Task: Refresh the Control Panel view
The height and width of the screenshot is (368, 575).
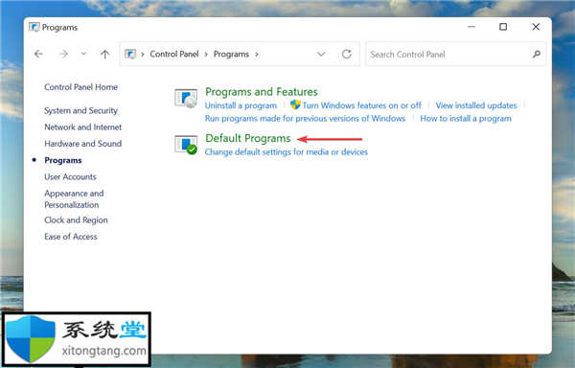Action: pos(347,55)
